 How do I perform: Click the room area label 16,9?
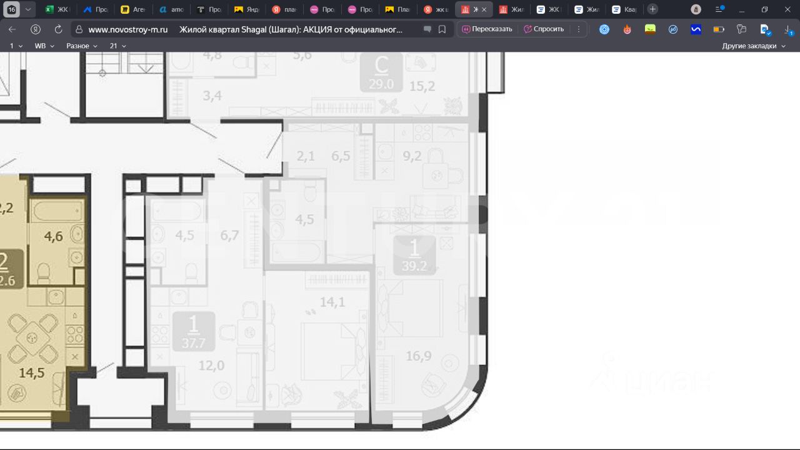[419, 356]
